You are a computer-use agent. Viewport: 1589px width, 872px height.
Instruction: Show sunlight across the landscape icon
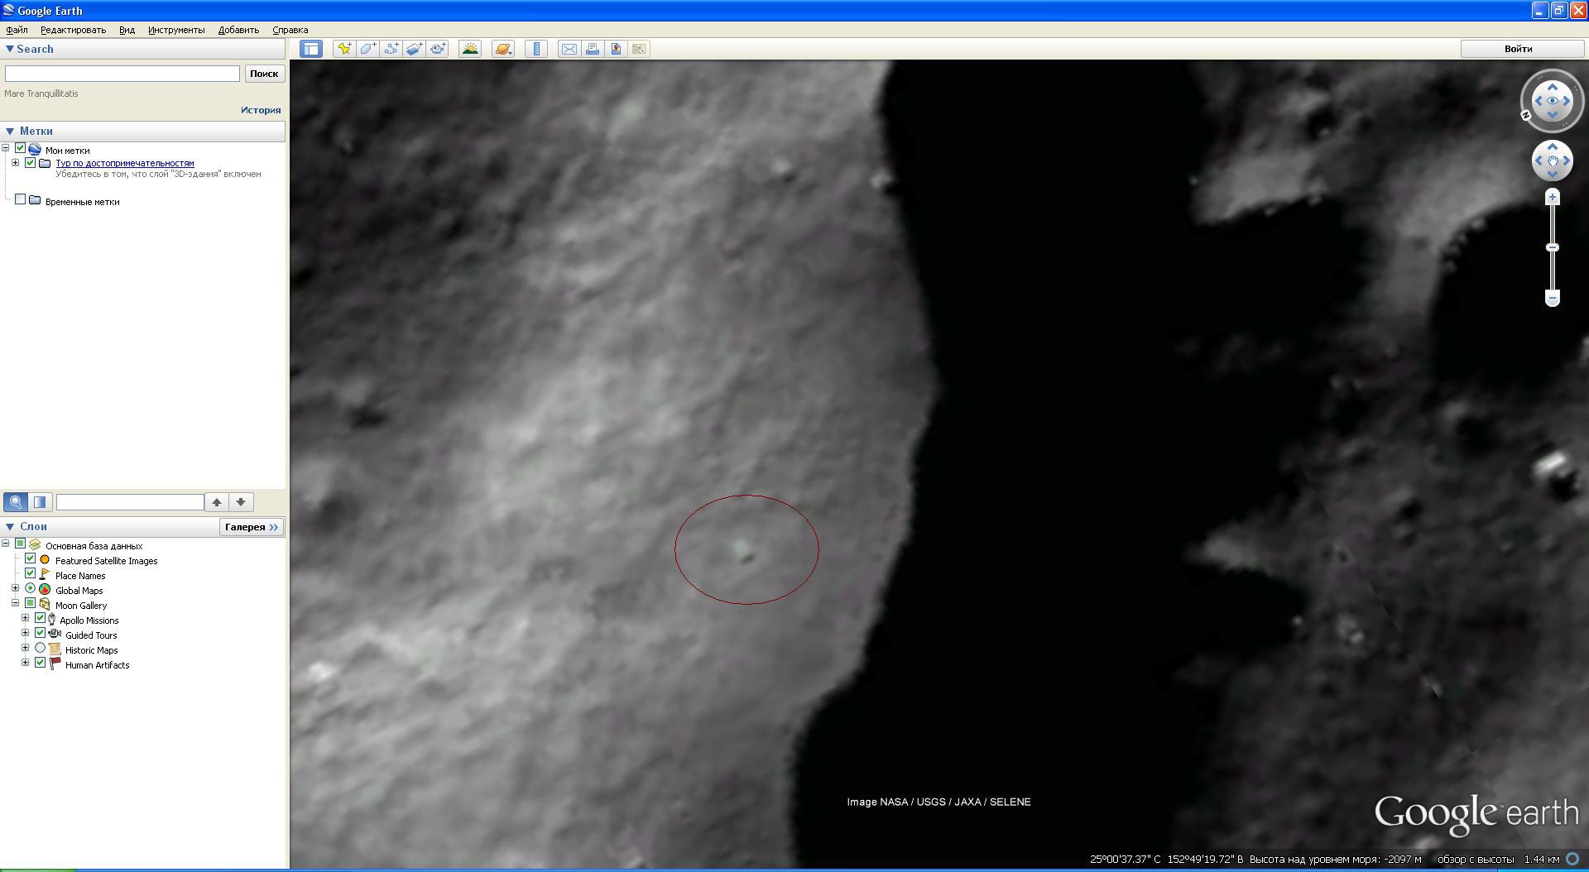[470, 49]
